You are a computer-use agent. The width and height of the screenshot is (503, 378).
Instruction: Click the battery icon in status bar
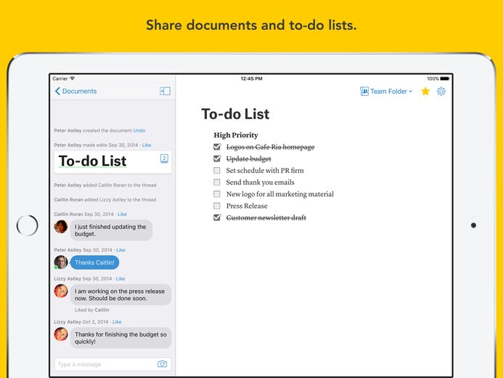pyautogui.click(x=445, y=79)
